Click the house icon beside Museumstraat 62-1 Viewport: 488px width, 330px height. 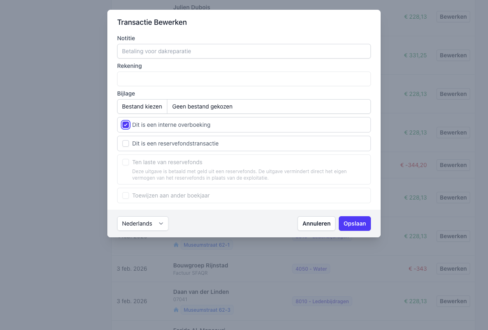[176, 245]
